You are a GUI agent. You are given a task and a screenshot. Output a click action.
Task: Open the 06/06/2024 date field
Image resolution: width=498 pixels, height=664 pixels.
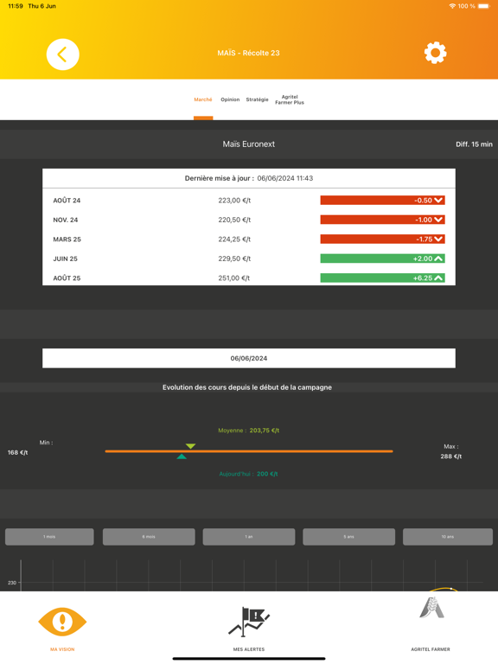tap(249, 358)
